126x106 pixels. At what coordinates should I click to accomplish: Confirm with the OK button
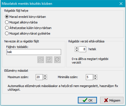pyautogui.click(x=87, y=100)
